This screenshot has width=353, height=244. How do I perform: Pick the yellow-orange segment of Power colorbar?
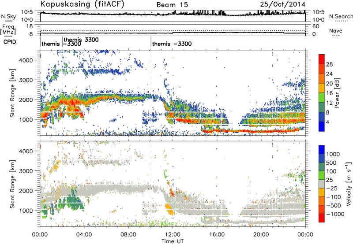pyautogui.click(x=322, y=88)
